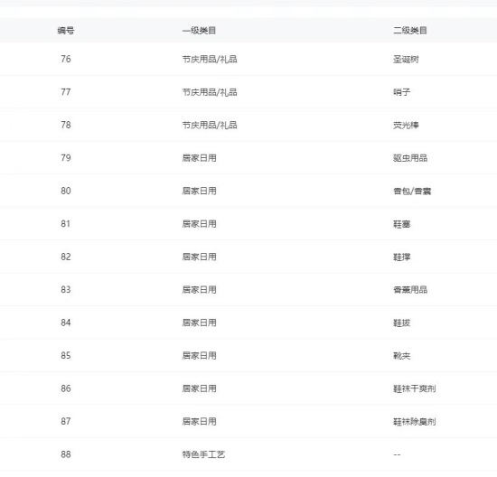Click 节庆用品/礼品 in row 77
This screenshot has width=497, height=477.
210,92
